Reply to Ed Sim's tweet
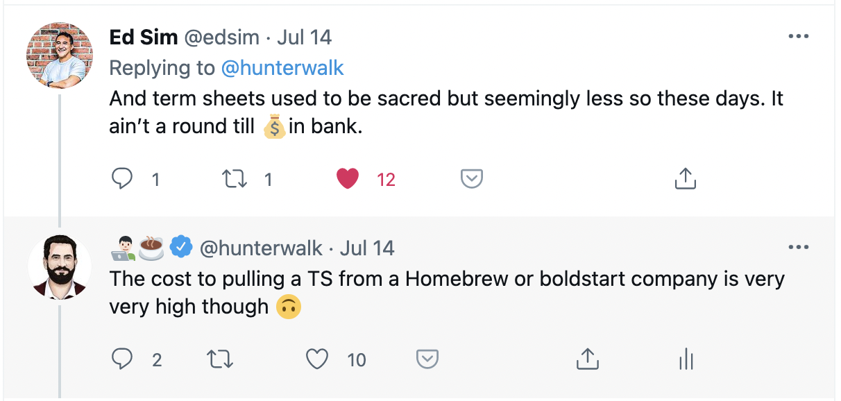 [x=122, y=180]
